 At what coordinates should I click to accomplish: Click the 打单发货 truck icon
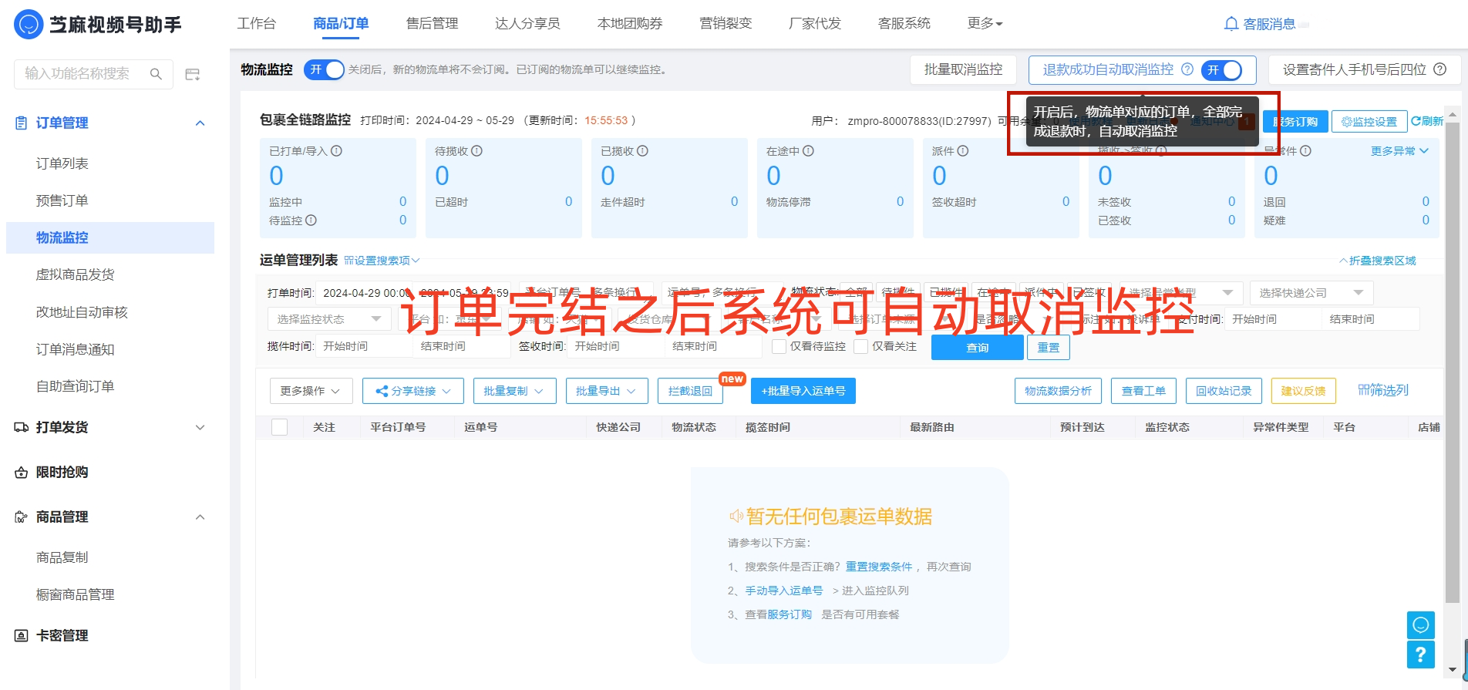tap(22, 427)
